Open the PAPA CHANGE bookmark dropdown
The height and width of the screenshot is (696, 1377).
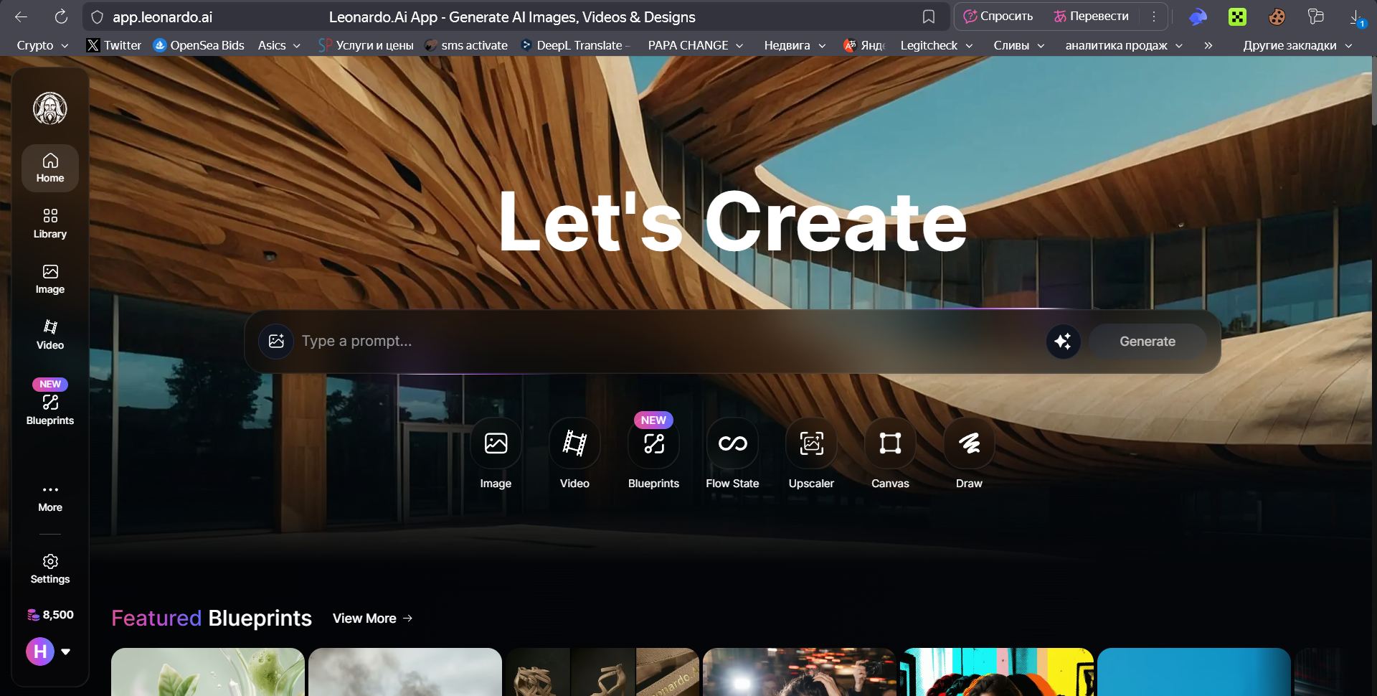tap(695, 45)
